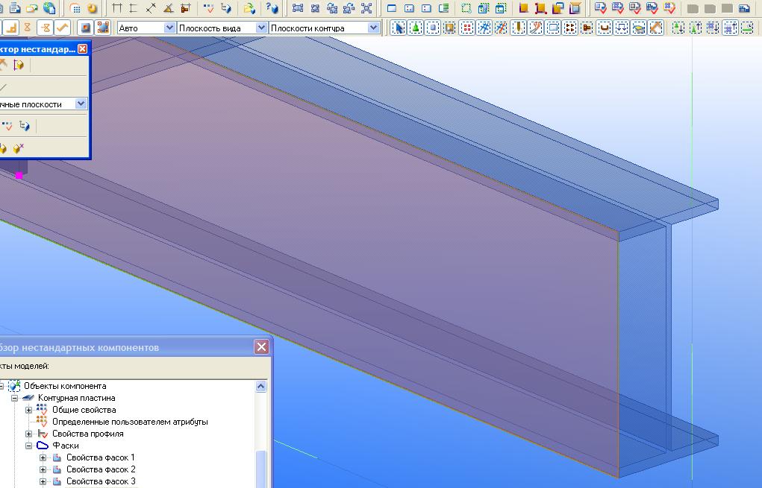Image resolution: width=762 pixels, height=488 pixels.
Task: Click the open folder with arrow icon
Action: click(249, 8)
